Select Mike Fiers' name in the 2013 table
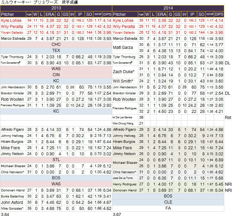 [10, 148]
